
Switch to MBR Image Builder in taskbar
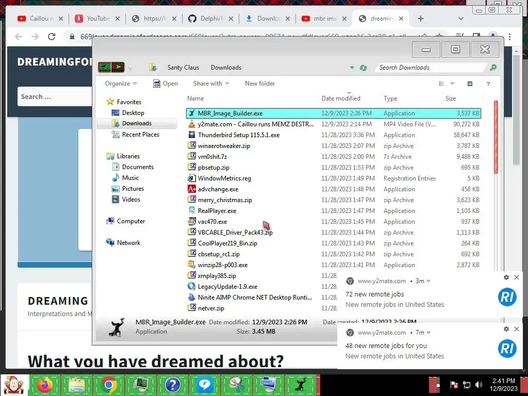300,385
